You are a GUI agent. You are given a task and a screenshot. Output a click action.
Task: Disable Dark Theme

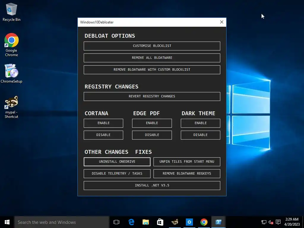200,135
